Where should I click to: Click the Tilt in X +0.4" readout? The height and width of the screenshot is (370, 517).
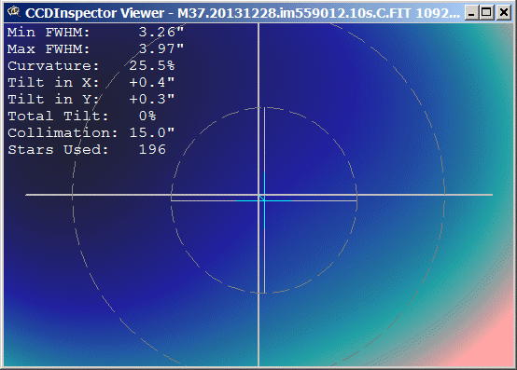click(x=152, y=82)
